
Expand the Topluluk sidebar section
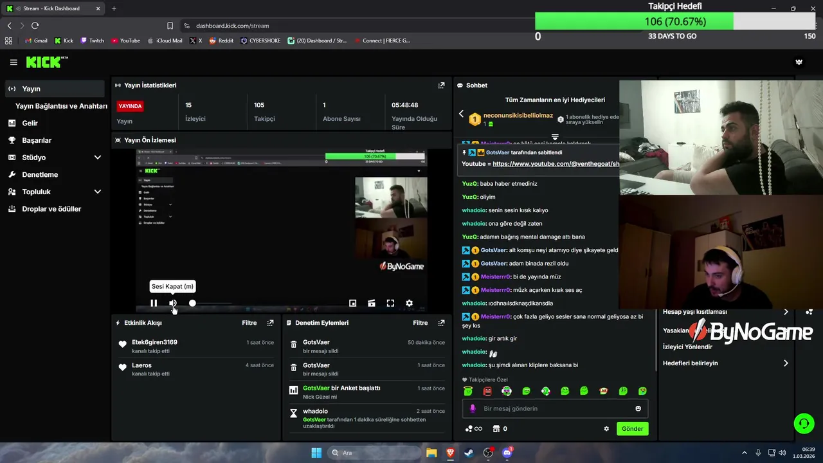point(98,192)
